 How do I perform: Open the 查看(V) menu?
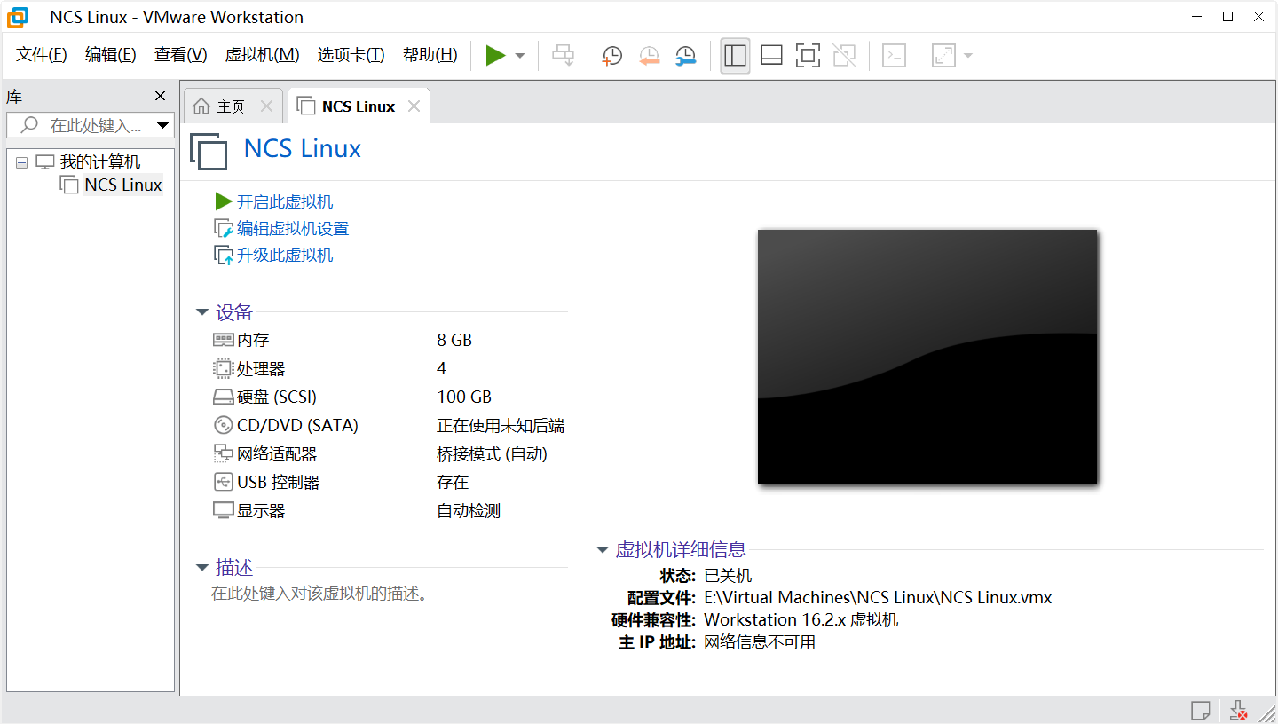pyautogui.click(x=180, y=55)
